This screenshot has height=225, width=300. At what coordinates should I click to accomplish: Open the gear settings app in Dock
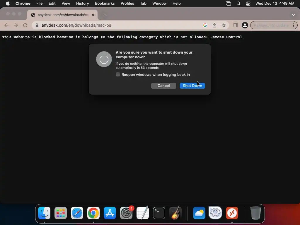point(215,213)
